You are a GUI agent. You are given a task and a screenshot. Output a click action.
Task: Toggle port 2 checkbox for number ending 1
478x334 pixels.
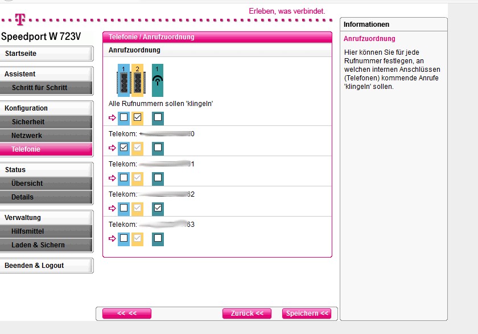tap(138, 178)
